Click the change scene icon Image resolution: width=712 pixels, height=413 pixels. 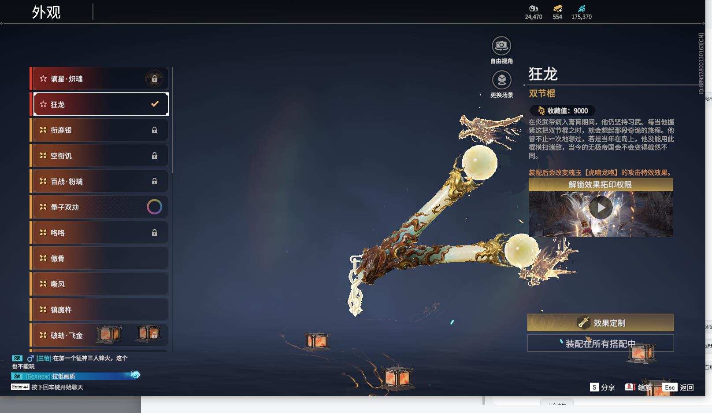(501, 80)
